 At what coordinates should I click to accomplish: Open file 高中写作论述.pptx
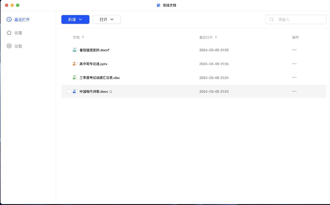pos(93,64)
